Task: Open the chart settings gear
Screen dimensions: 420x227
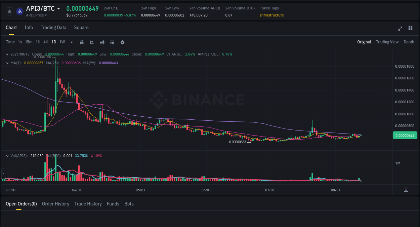Action: [x=122, y=42]
